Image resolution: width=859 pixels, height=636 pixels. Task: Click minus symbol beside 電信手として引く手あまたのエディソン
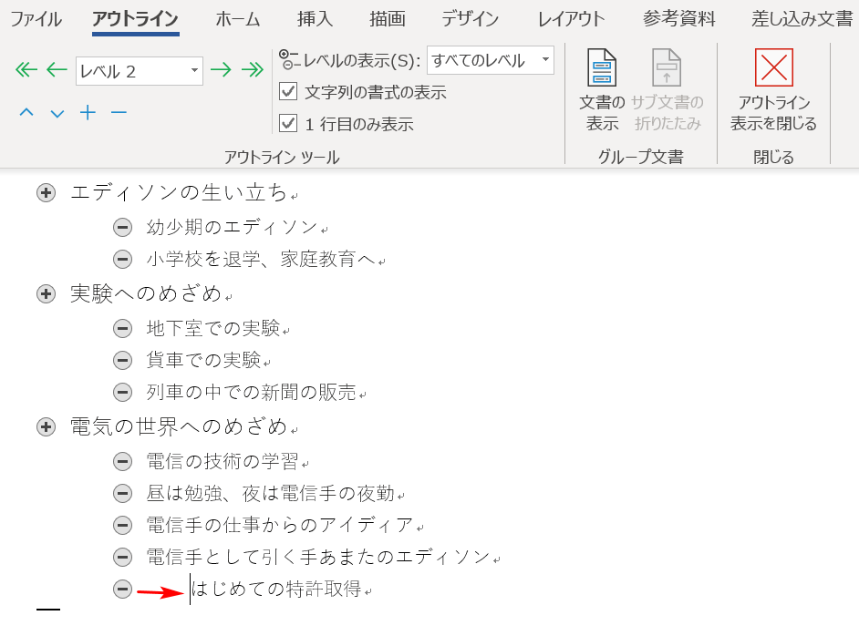(x=123, y=558)
